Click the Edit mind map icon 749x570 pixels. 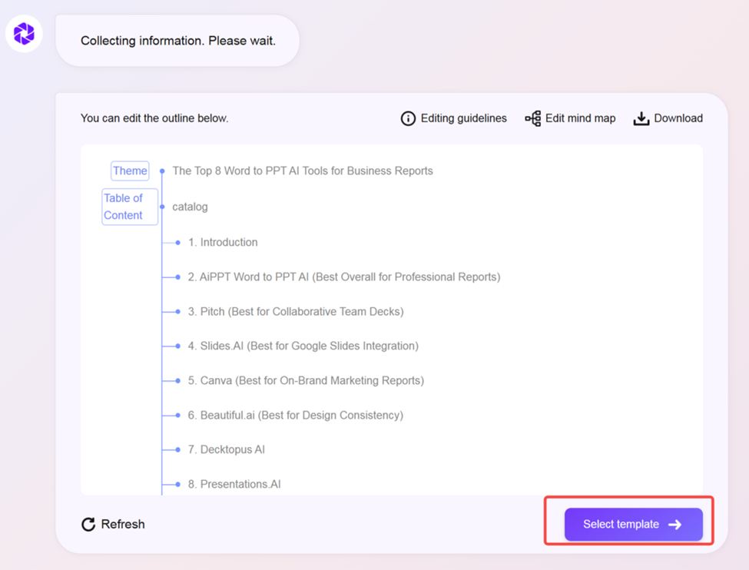pyautogui.click(x=532, y=118)
